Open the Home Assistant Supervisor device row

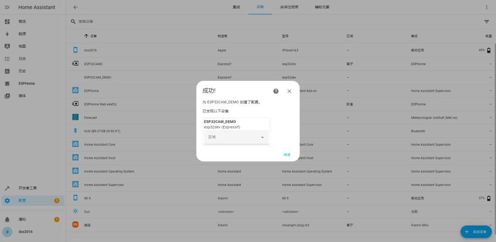pyautogui.click(x=281, y=185)
